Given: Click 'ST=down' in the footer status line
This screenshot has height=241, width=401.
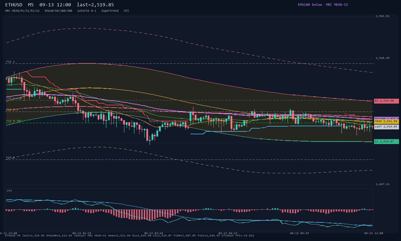Looking at the screenshot, I should [x=228, y=236].
